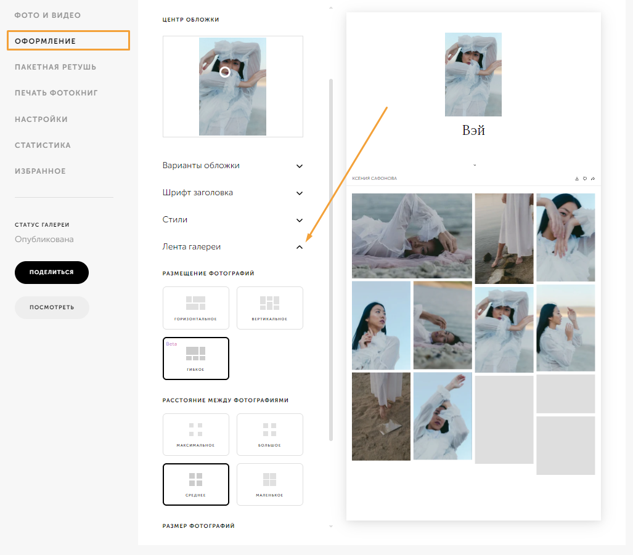Click the share arrow icon in preview
Image resolution: width=633 pixels, height=555 pixels.
[593, 178]
